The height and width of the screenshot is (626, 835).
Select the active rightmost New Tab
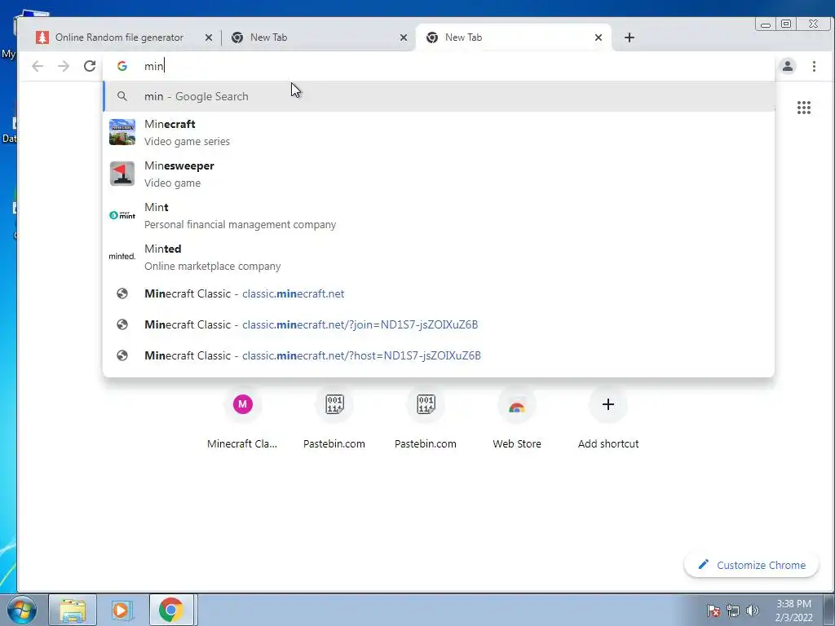tap(514, 37)
